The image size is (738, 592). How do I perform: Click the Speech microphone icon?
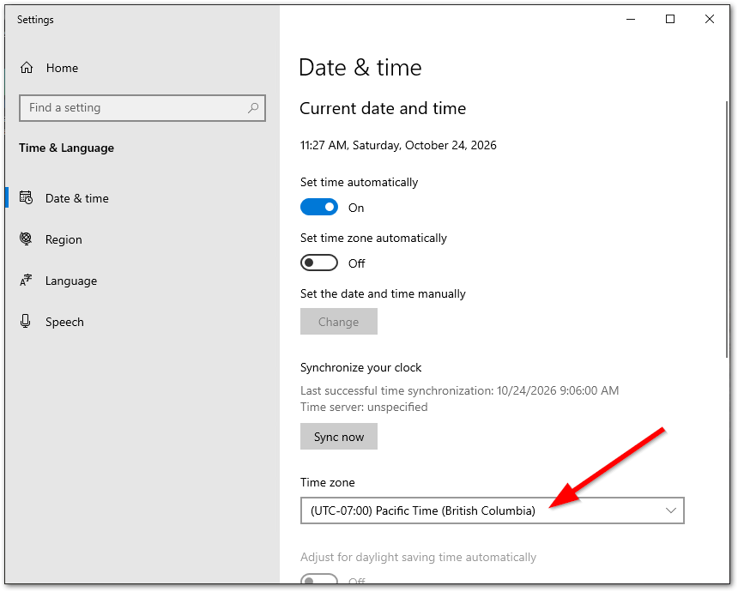pyautogui.click(x=26, y=322)
